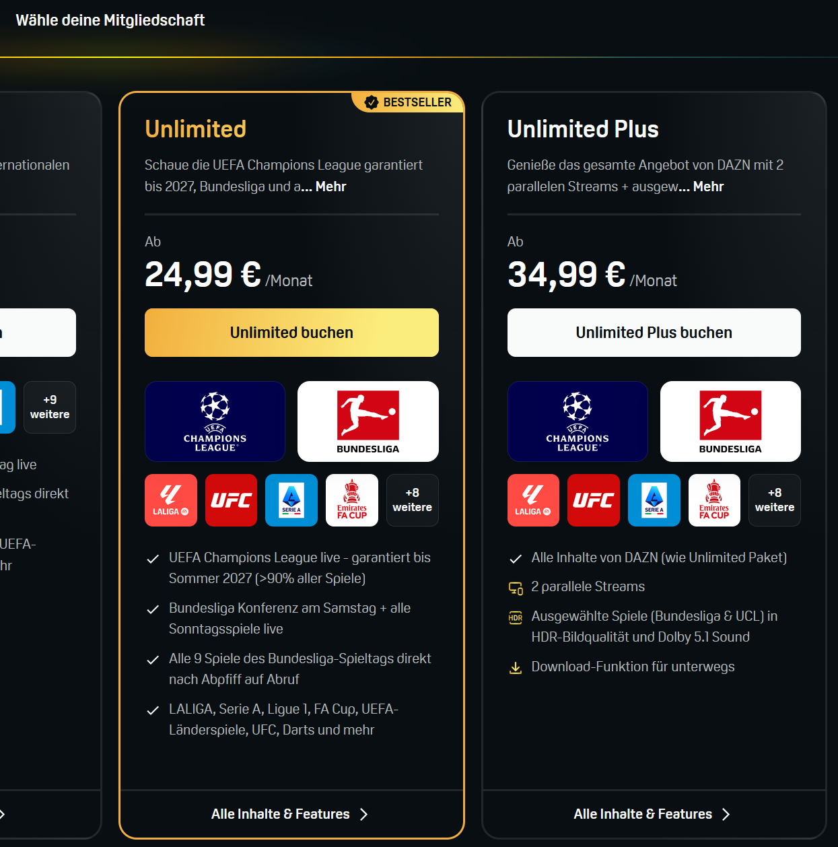Click the BESTSELLER badge on Unlimited card
This screenshot has height=847, width=838.
408,102
